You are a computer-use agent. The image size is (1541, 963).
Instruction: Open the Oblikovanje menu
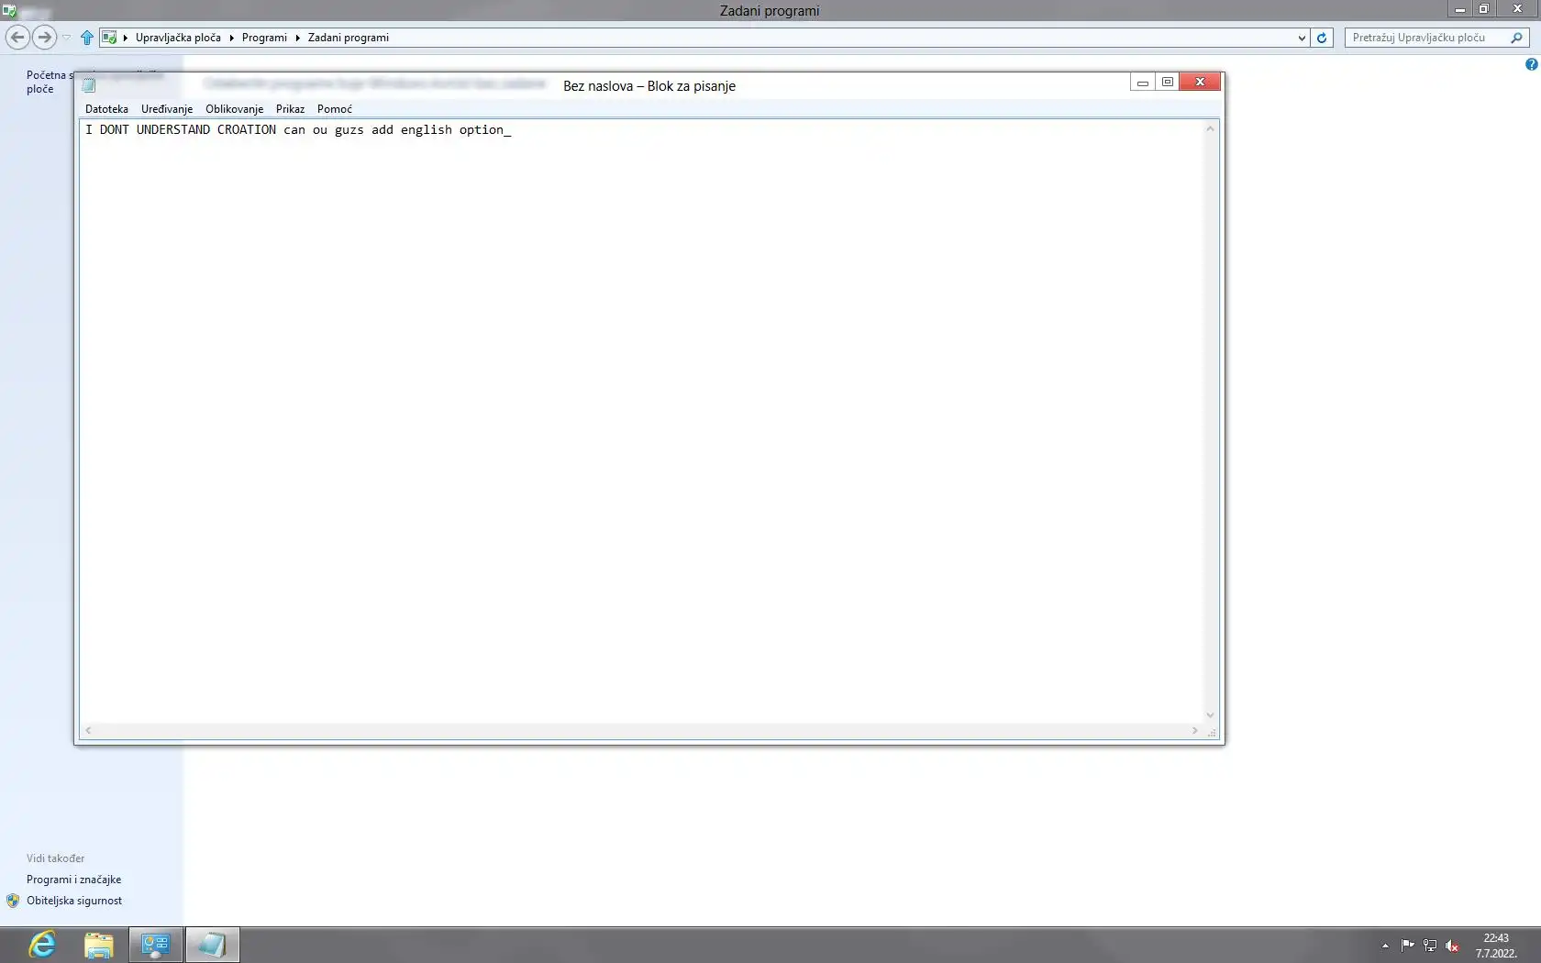click(234, 109)
